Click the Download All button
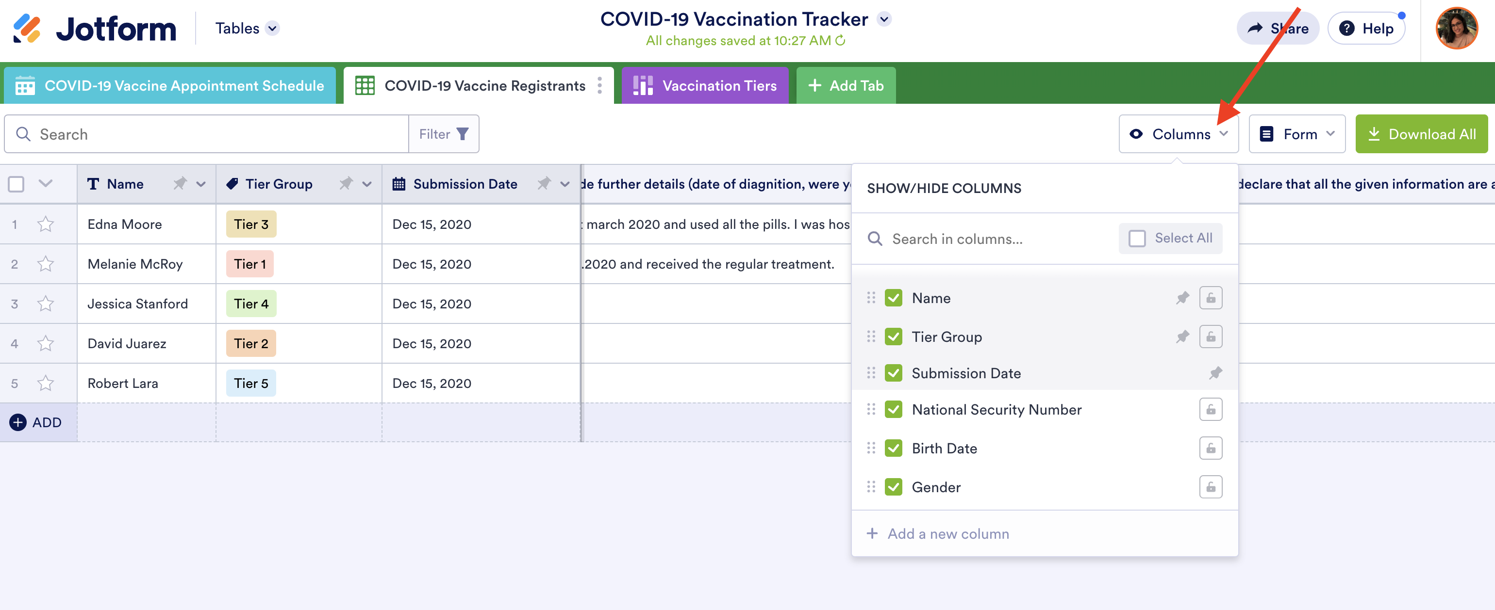Image resolution: width=1495 pixels, height=610 pixels. 1421,134
